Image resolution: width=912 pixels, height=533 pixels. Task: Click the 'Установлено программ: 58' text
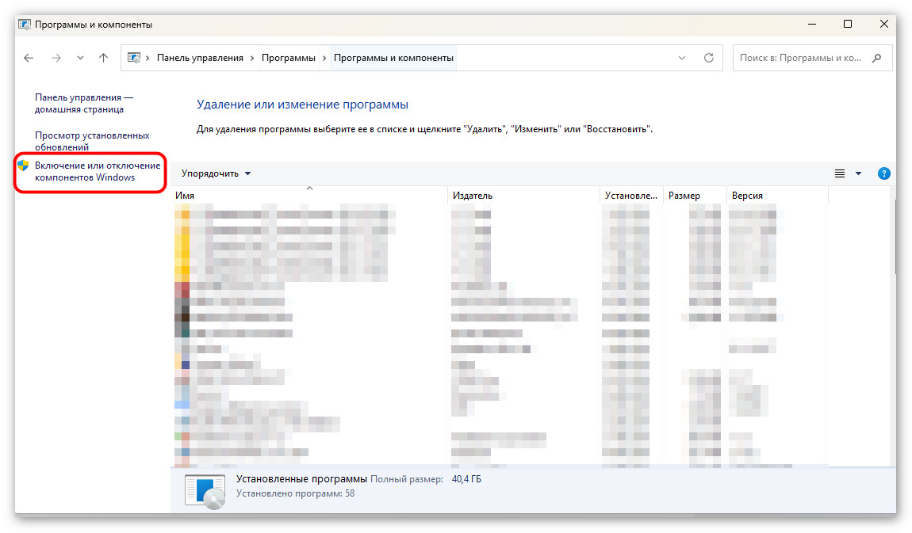295,493
